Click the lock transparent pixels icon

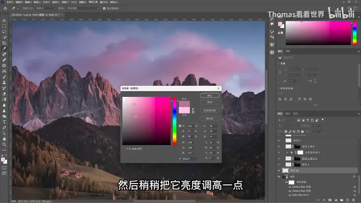[286, 132]
